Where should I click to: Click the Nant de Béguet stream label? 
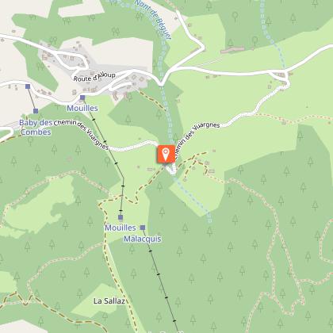point(153,19)
